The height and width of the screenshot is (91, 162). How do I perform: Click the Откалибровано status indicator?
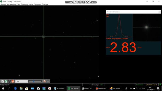(x=151, y=85)
